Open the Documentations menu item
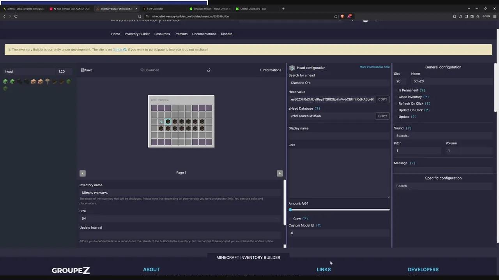This screenshot has height=280, width=499. 204,34
